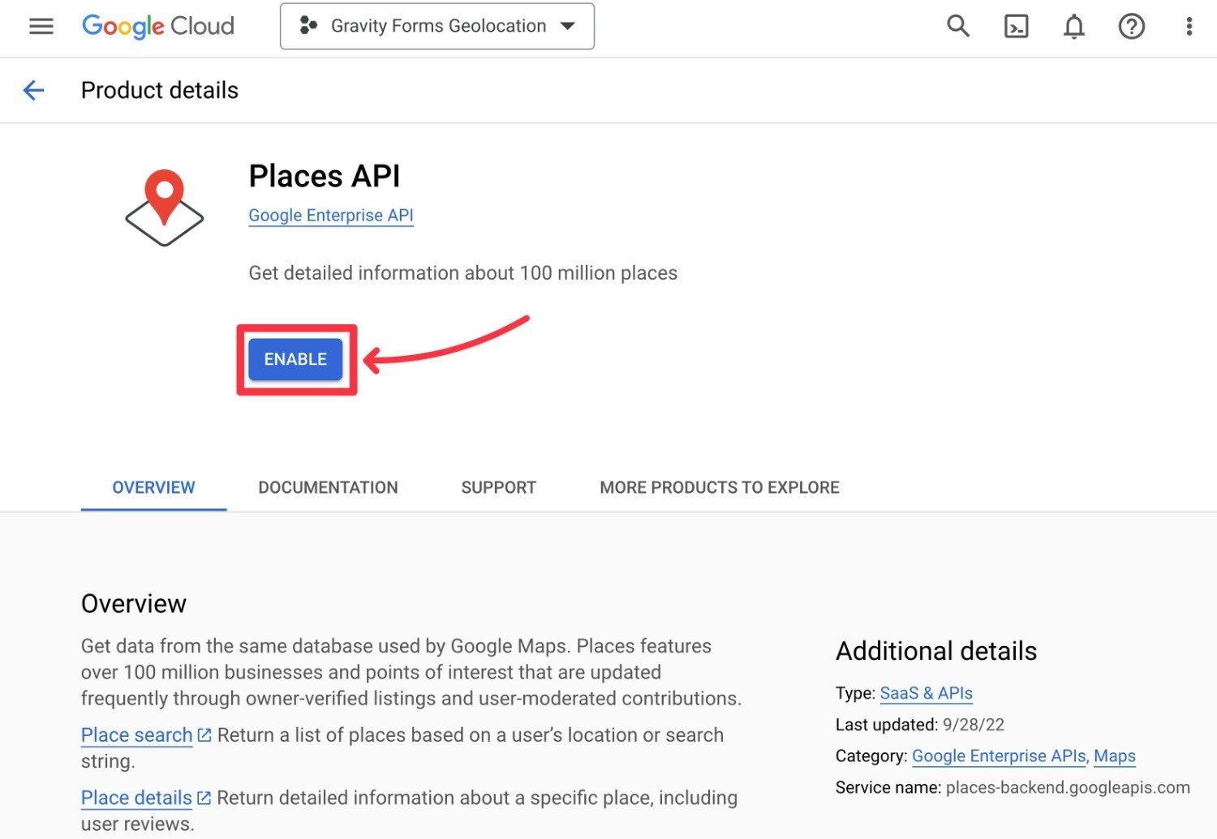Open the More Products to Explore tab
The image size is (1217, 839).
[719, 487]
